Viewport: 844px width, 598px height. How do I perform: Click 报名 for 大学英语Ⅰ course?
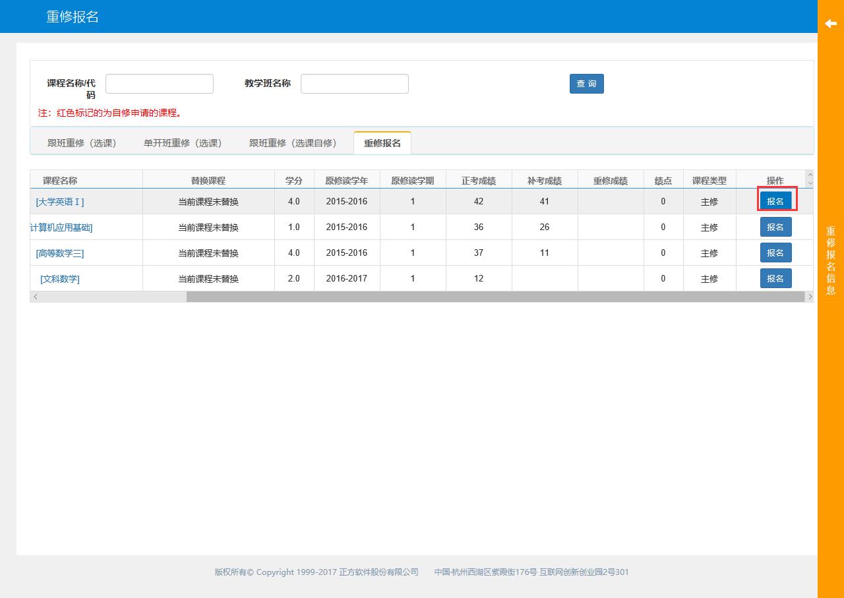click(776, 201)
